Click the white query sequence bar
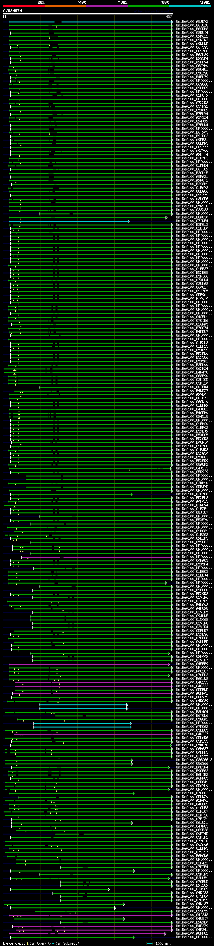 88,13
